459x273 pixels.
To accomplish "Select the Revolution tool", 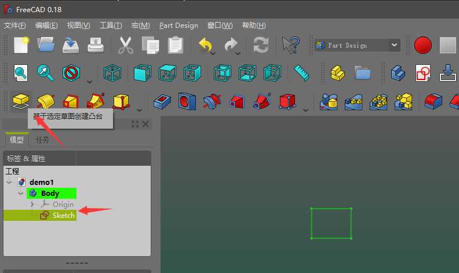I will click(46, 101).
